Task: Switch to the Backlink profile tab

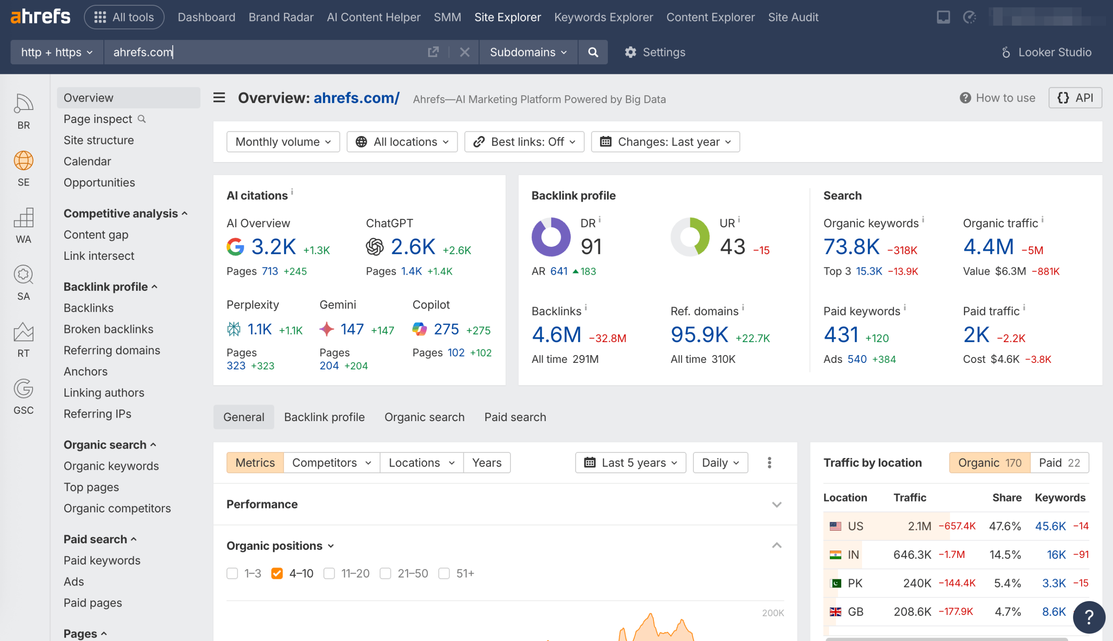Action: (x=324, y=416)
